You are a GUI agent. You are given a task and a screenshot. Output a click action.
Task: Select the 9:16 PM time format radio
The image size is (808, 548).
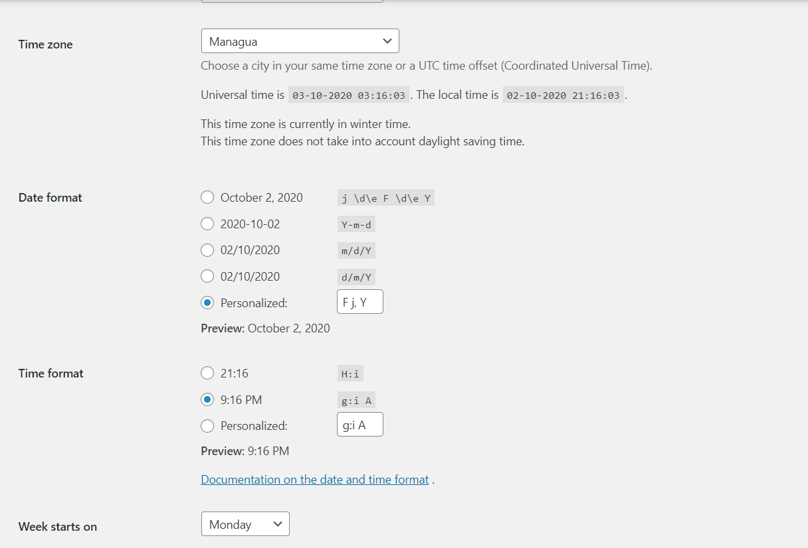(207, 399)
